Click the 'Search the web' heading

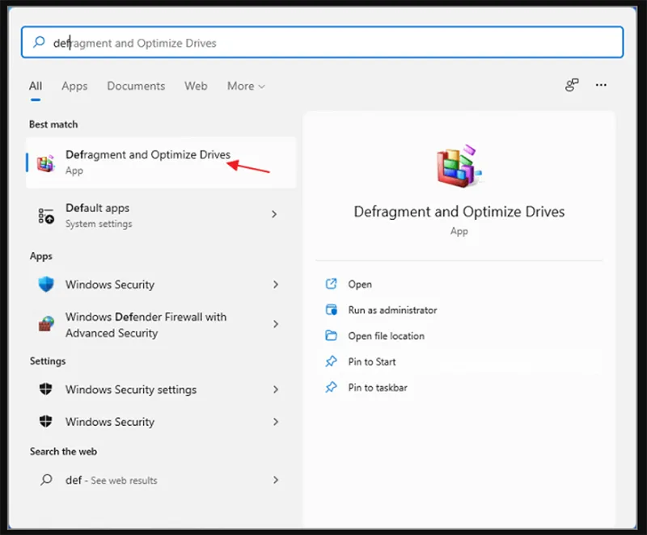(63, 451)
